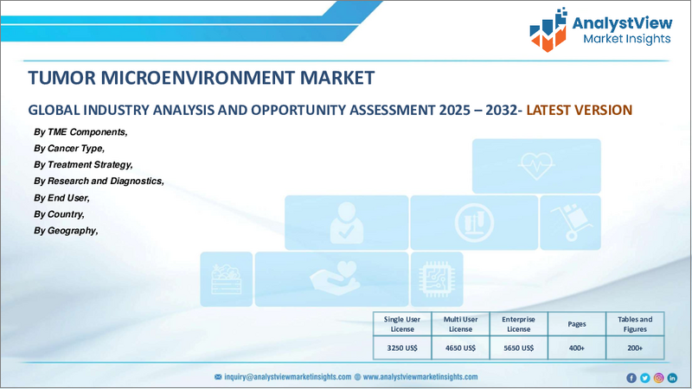
Task: Click the produce crate tile icon
Action: [227, 278]
